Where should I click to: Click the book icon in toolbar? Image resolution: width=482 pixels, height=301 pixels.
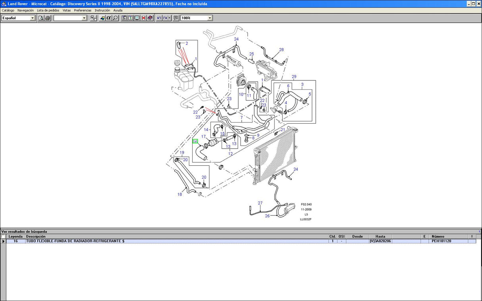(x=150, y=18)
